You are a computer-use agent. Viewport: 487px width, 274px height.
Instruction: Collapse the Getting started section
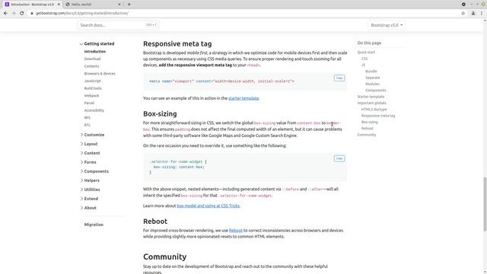point(97,44)
